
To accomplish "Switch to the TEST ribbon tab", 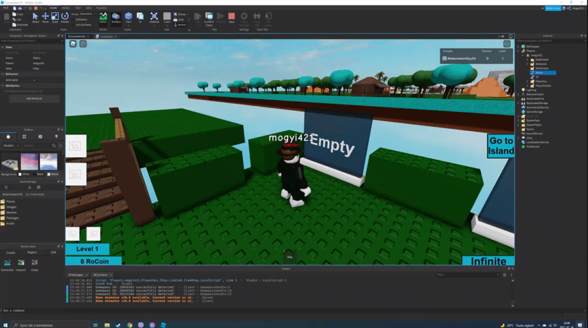I will click(78, 8).
